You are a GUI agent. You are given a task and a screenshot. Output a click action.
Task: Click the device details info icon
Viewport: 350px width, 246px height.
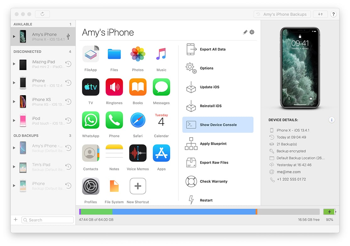[332, 120]
